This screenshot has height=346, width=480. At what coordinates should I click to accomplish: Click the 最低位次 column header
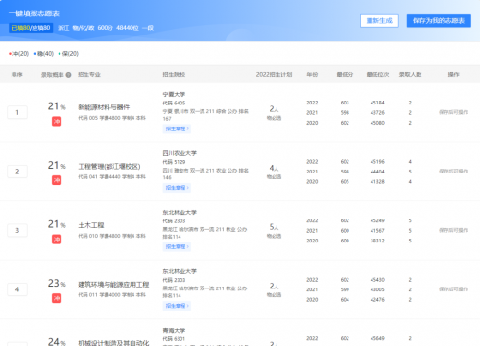tap(377, 75)
